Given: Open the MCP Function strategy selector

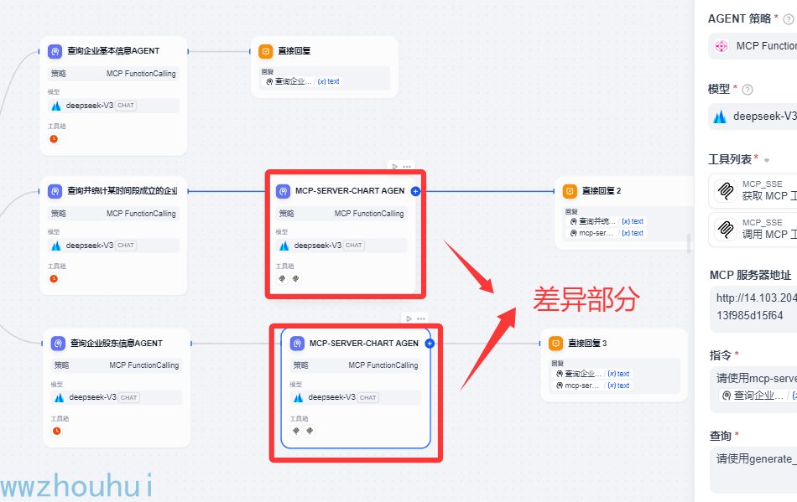Looking at the screenshot, I should click(753, 46).
